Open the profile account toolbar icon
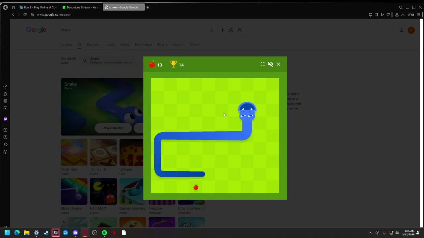This screenshot has height=238, width=424. (x=397, y=15)
